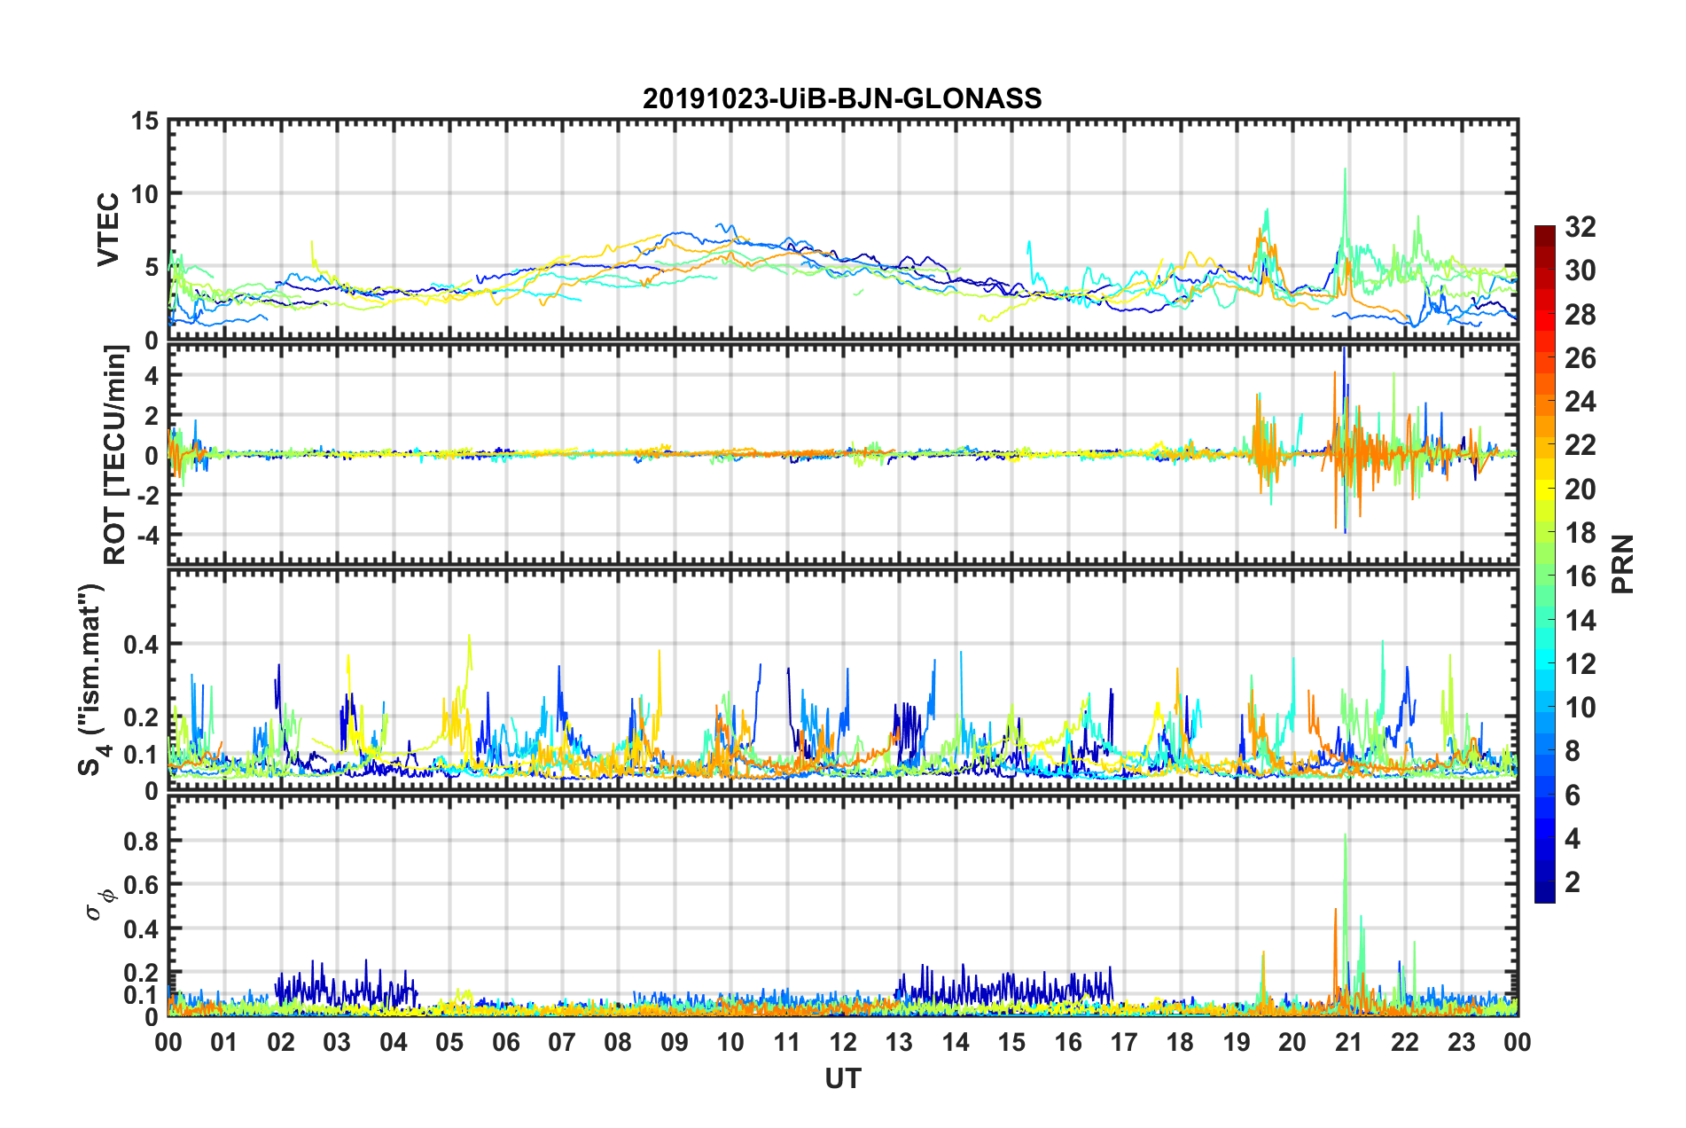1686x1128 pixels.
Task: Click UT axis tick label 01
Action: point(224,1042)
